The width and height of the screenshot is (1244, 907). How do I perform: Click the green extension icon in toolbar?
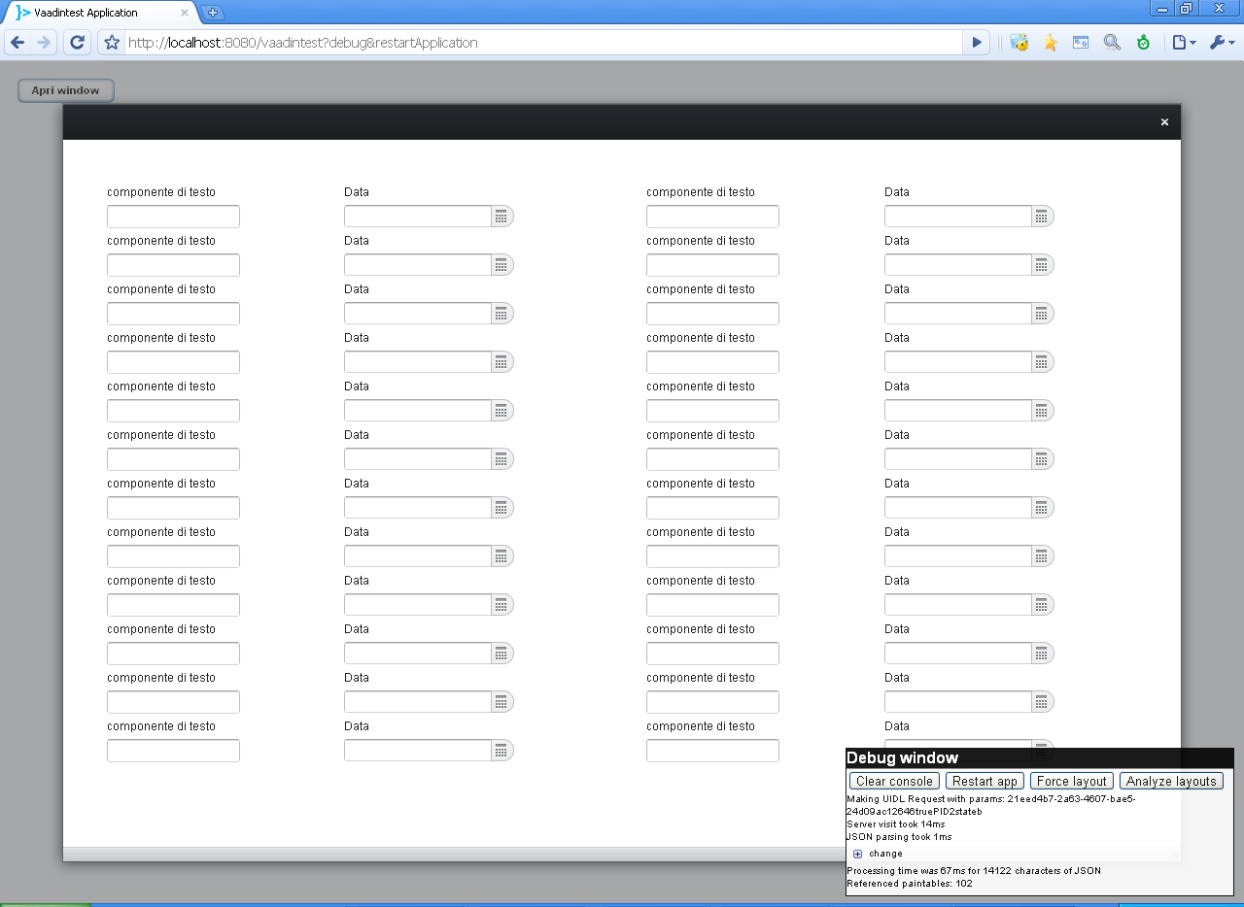click(1143, 43)
